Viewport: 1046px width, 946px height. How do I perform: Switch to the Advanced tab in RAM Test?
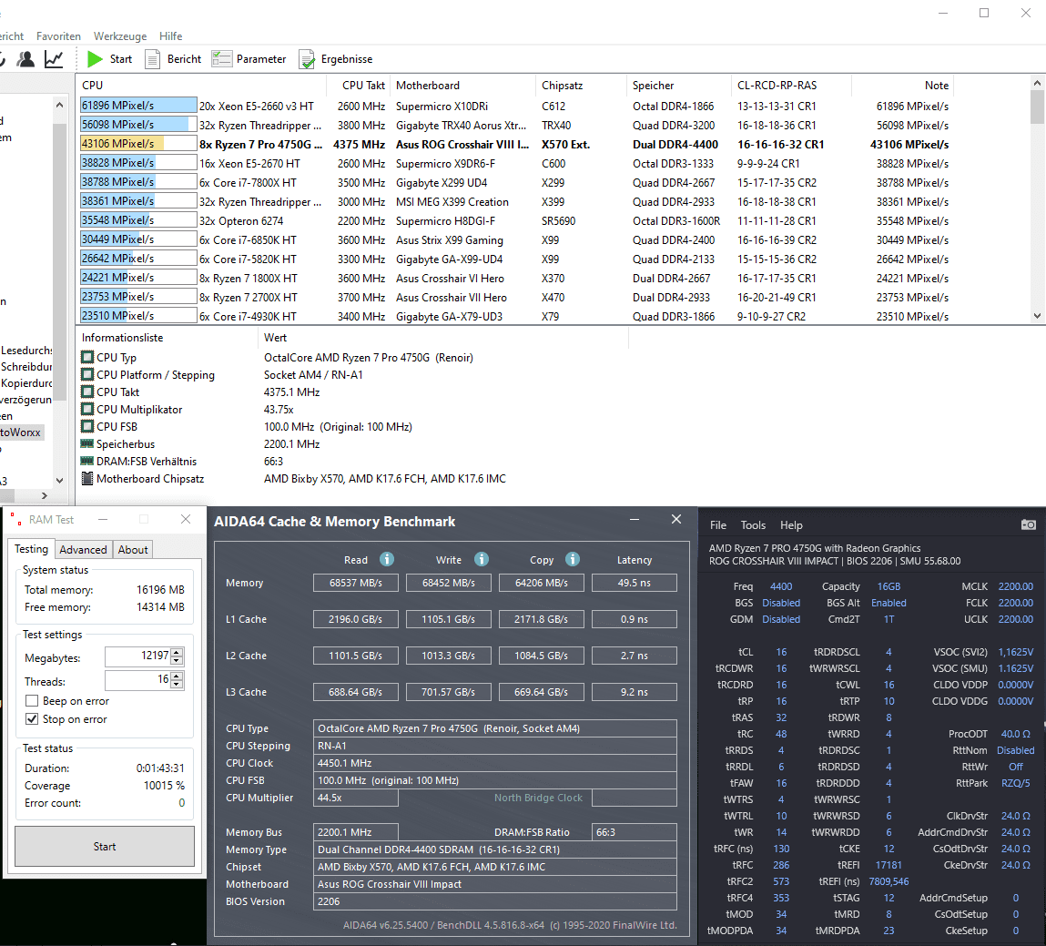83,550
